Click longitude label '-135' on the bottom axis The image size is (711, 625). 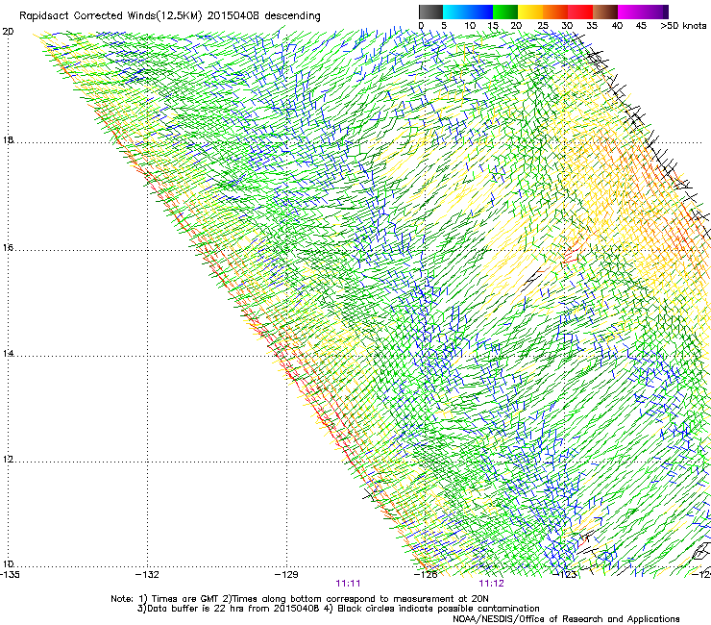[10, 574]
